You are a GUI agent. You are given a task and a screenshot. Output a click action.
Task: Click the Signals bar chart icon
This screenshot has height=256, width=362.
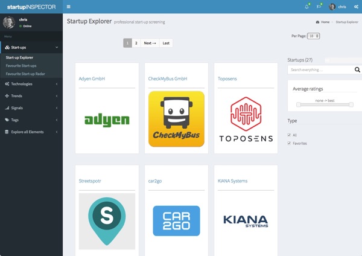[7, 108]
